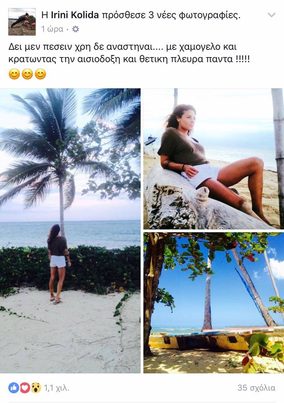Open the photo with the yellow boat
Viewport: 284px width, 403px height.
click(214, 303)
